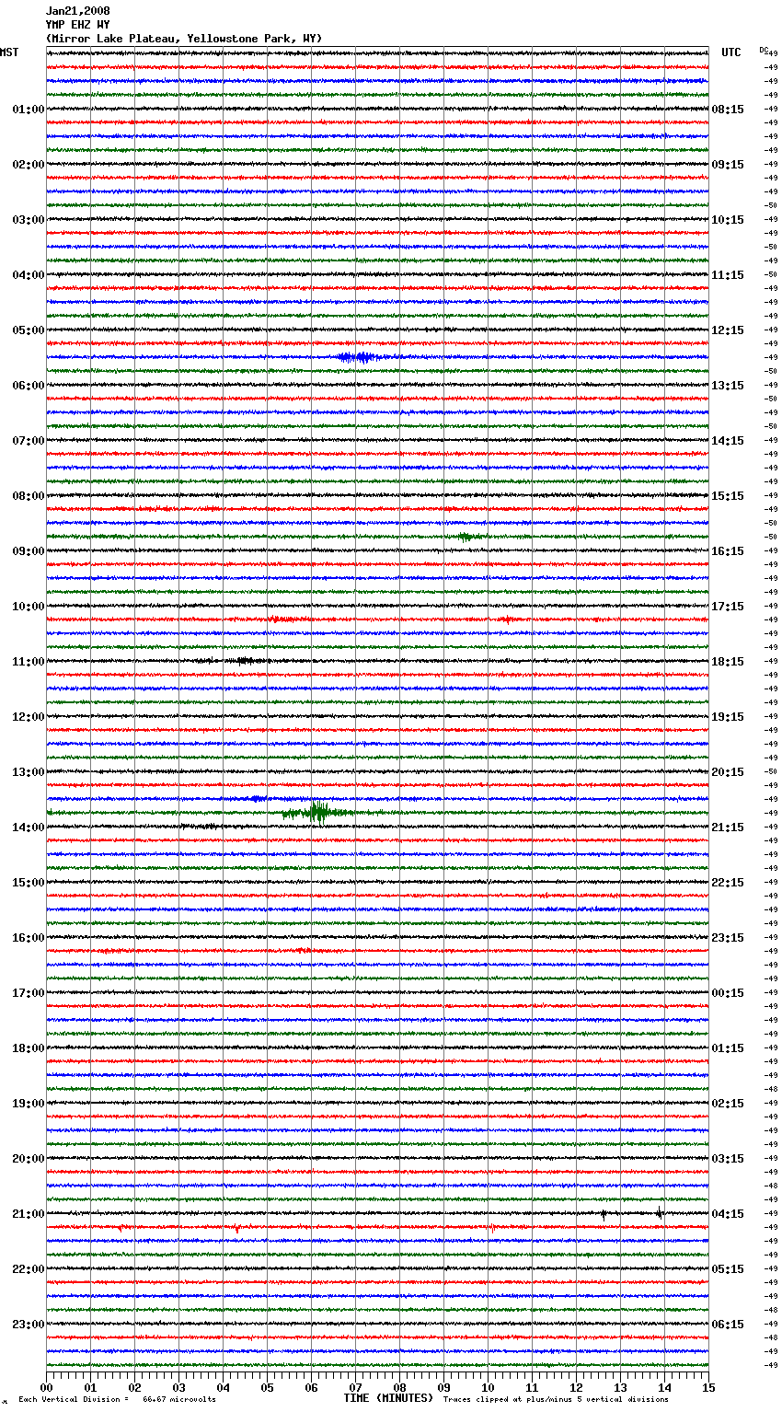
Task: Click the '10:15' UTC time label
Action: pyautogui.click(x=728, y=220)
